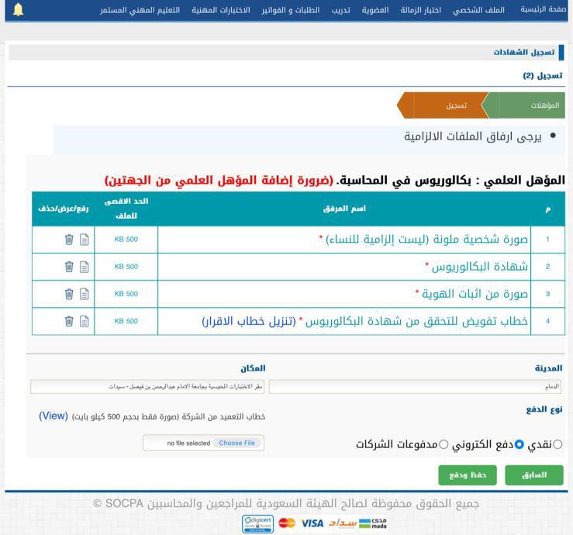Click the KB 500 cell in row 1
Image resolution: width=573 pixels, height=535 pixels.
[x=126, y=240]
